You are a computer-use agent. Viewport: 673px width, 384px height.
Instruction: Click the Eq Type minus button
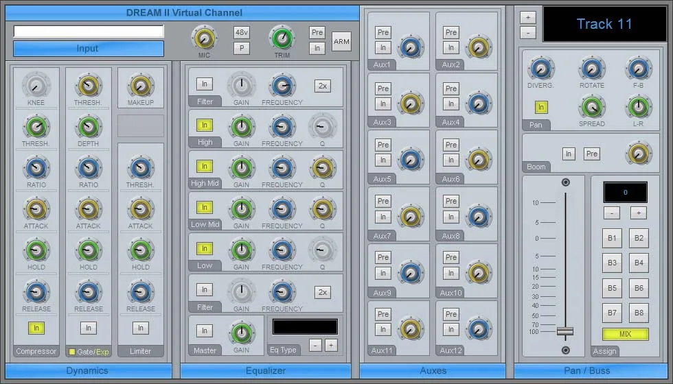pyautogui.click(x=315, y=345)
